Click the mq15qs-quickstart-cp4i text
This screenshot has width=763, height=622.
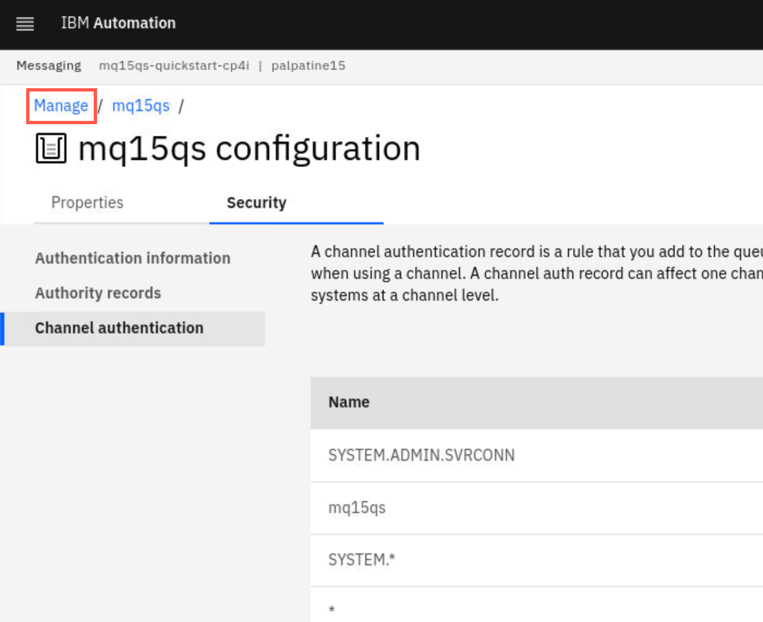coord(174,66)
